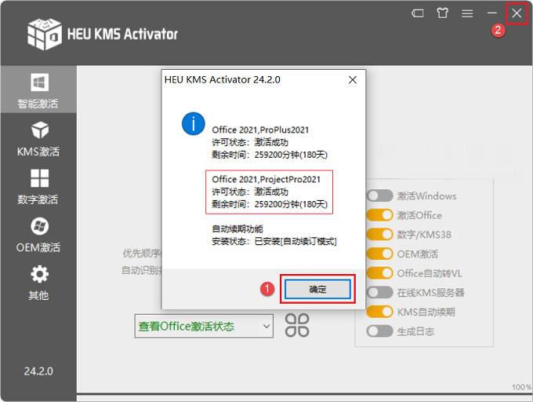The width and height of the screenshot is (533, 402).
Task: Click the 100% progress label
Action: pos(522,387)
